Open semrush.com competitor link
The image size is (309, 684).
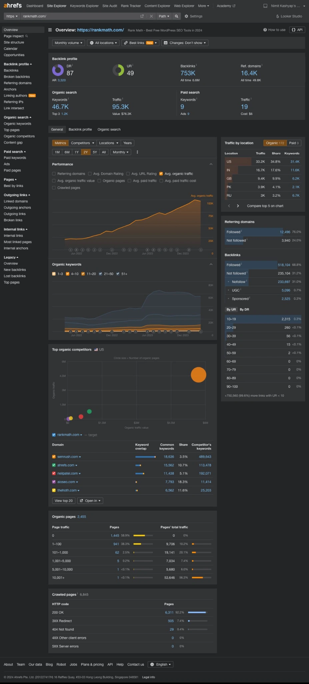68,457
